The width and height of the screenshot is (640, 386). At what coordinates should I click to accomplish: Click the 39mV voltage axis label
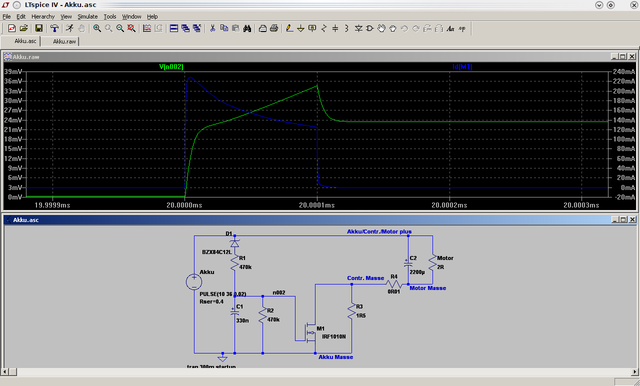[13, 71]
